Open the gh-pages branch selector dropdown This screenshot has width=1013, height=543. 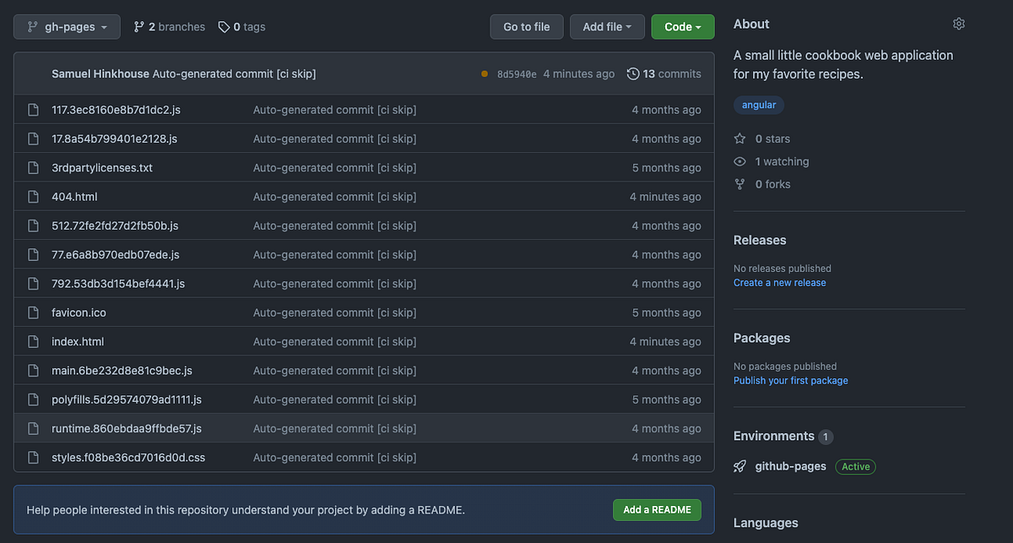point(67,26)
